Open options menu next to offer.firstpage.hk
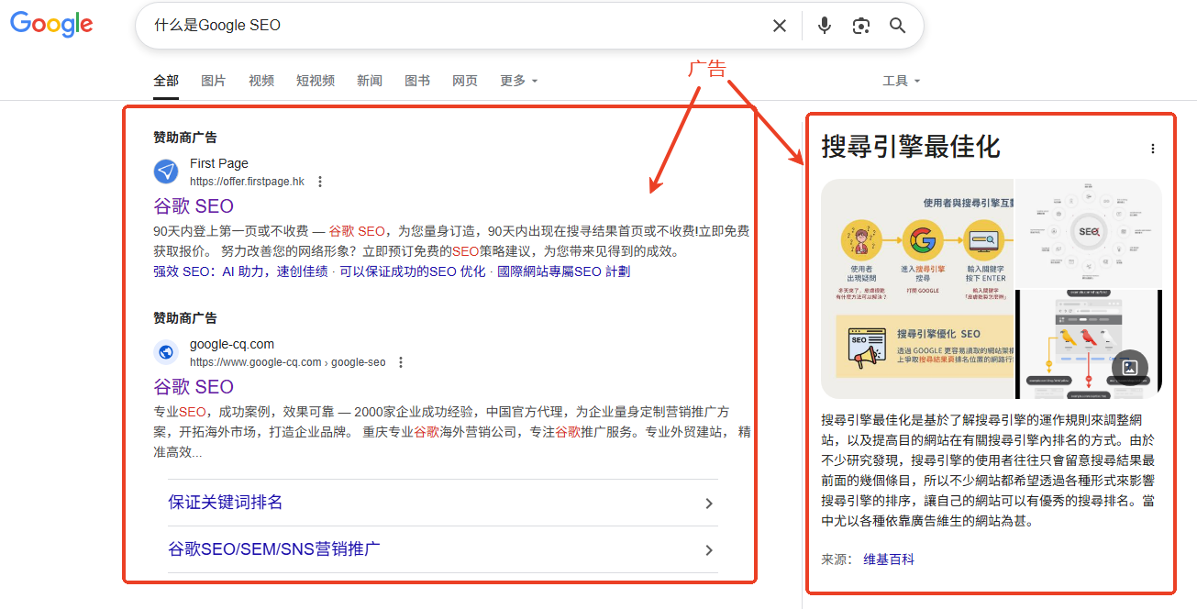 pyautogui.click(x=320, y=182)
